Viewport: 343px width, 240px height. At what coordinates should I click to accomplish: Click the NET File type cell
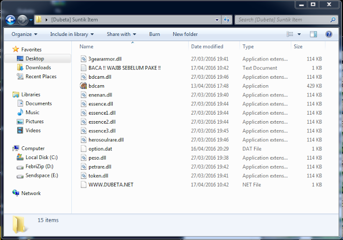pyautogui.click(x=251, y=185)
